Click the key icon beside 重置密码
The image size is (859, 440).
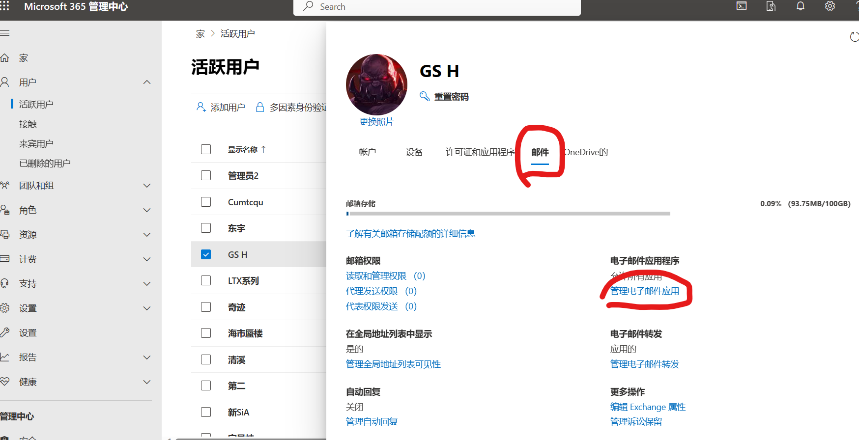(x=425, y=96)
